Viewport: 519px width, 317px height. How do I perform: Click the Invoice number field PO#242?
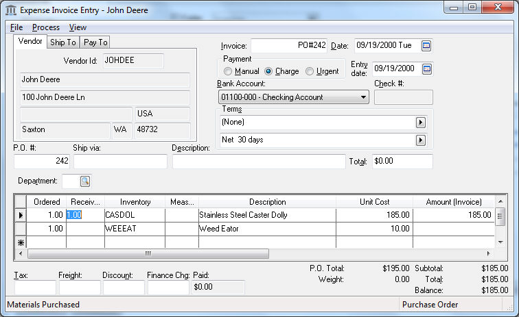(289, 46)
